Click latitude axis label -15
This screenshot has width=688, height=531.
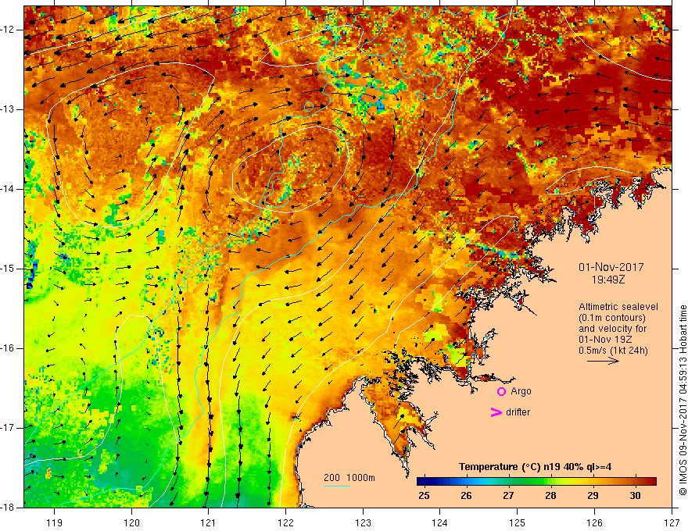[x=9, y=269]
